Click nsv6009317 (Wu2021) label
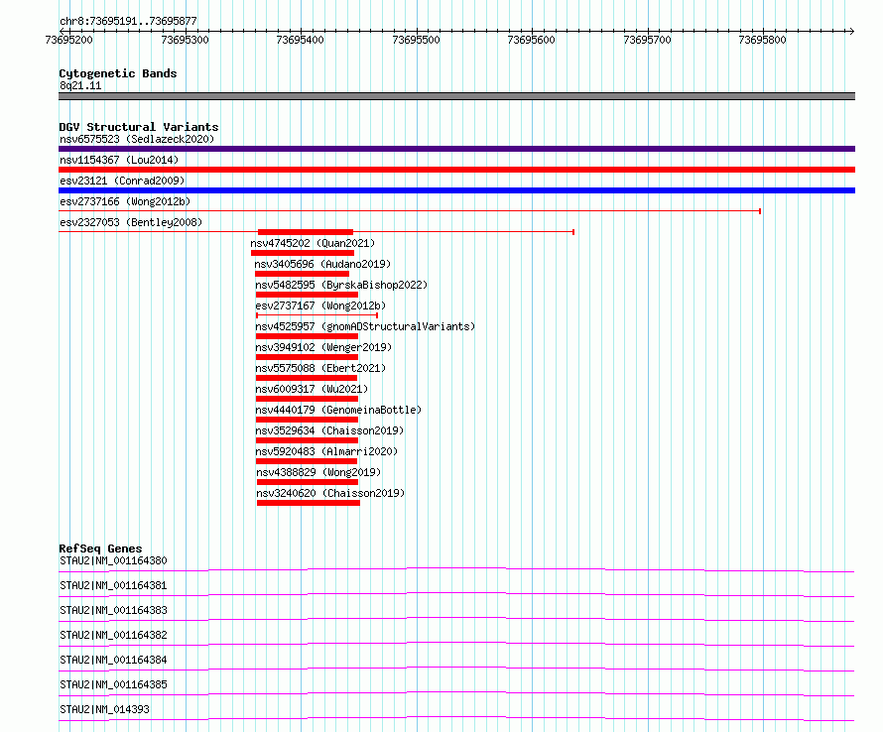The height and width of the screenshot is (732, 883). pos(312,389)
